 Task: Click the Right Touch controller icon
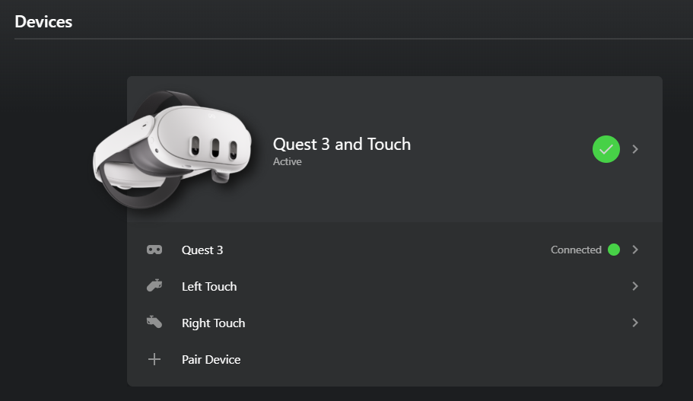(x=154, y=323)
